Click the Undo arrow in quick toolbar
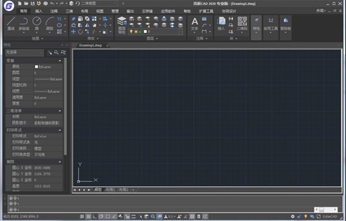The width and height of the screenshot is (346, 221). click(x=52, y=3)
